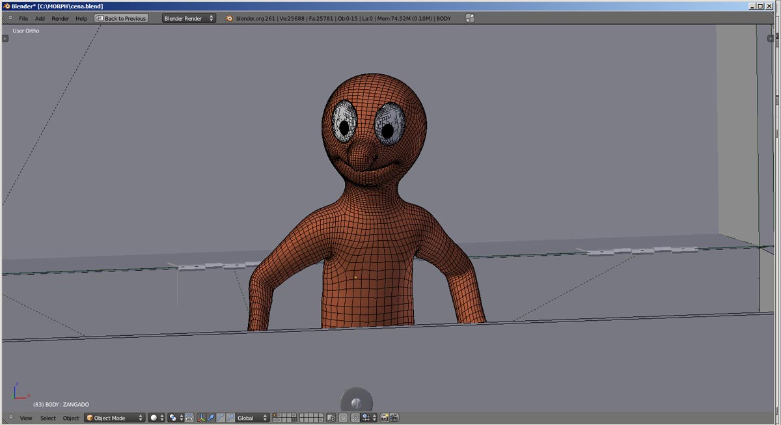The image size is (781, 425).
Task: Click the Back to Previous button
Action: (x=121, y=18)
